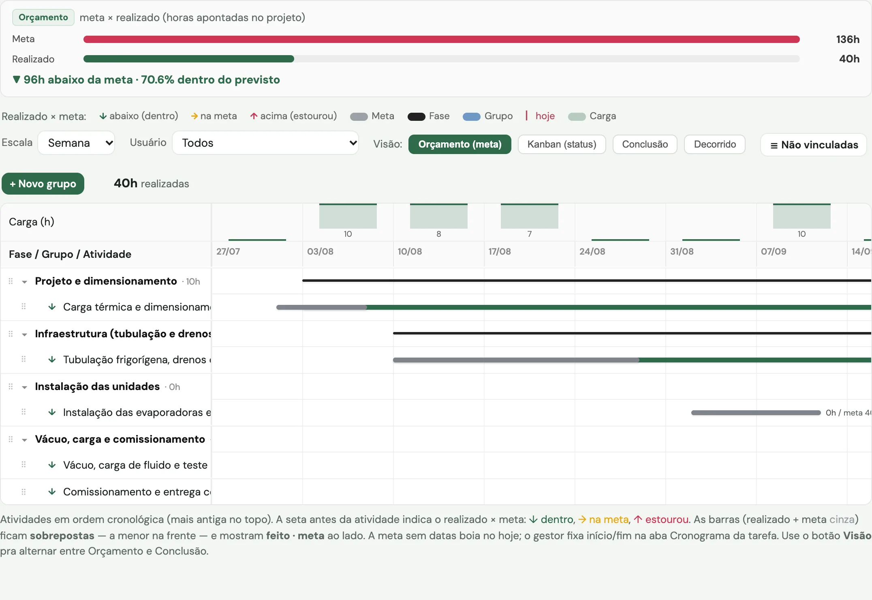Click the '0h / meta' label on timeline

tap(848, 413)
